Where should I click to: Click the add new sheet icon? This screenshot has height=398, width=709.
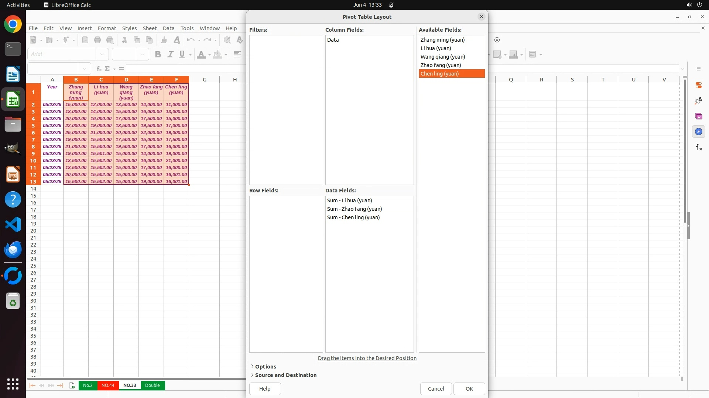click(72, 385)
